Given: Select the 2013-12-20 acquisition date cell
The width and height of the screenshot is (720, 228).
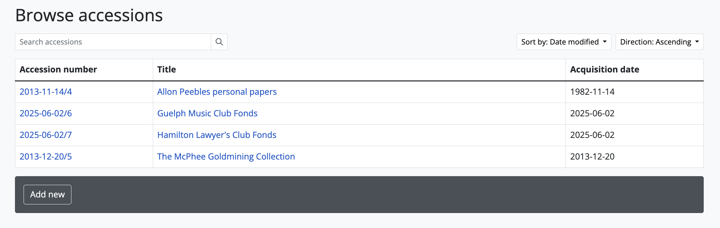Looking at the screenshot, I should (x=592, y=157).
